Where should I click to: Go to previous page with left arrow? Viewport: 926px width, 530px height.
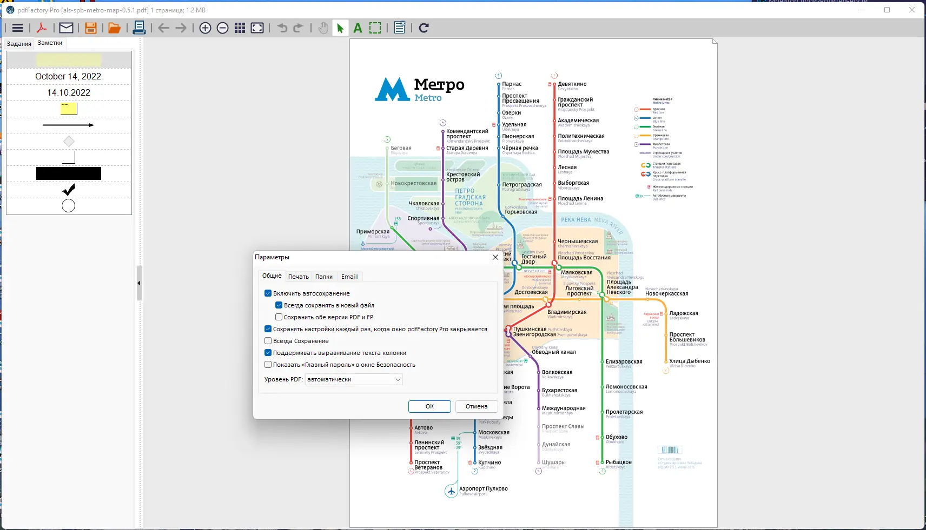(x=163, y=28)
